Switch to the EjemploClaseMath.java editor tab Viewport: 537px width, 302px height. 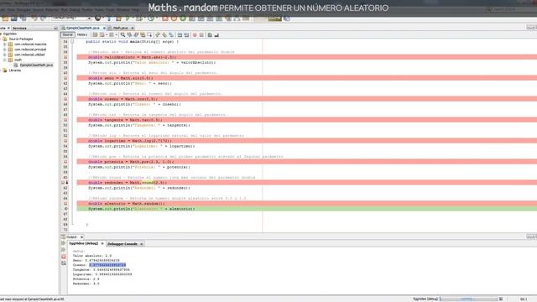click(82, 28)
